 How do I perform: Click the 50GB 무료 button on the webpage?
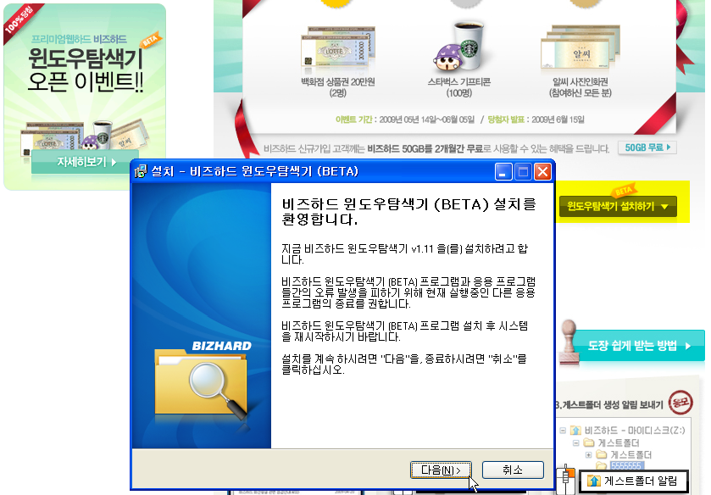click(647, 148)
